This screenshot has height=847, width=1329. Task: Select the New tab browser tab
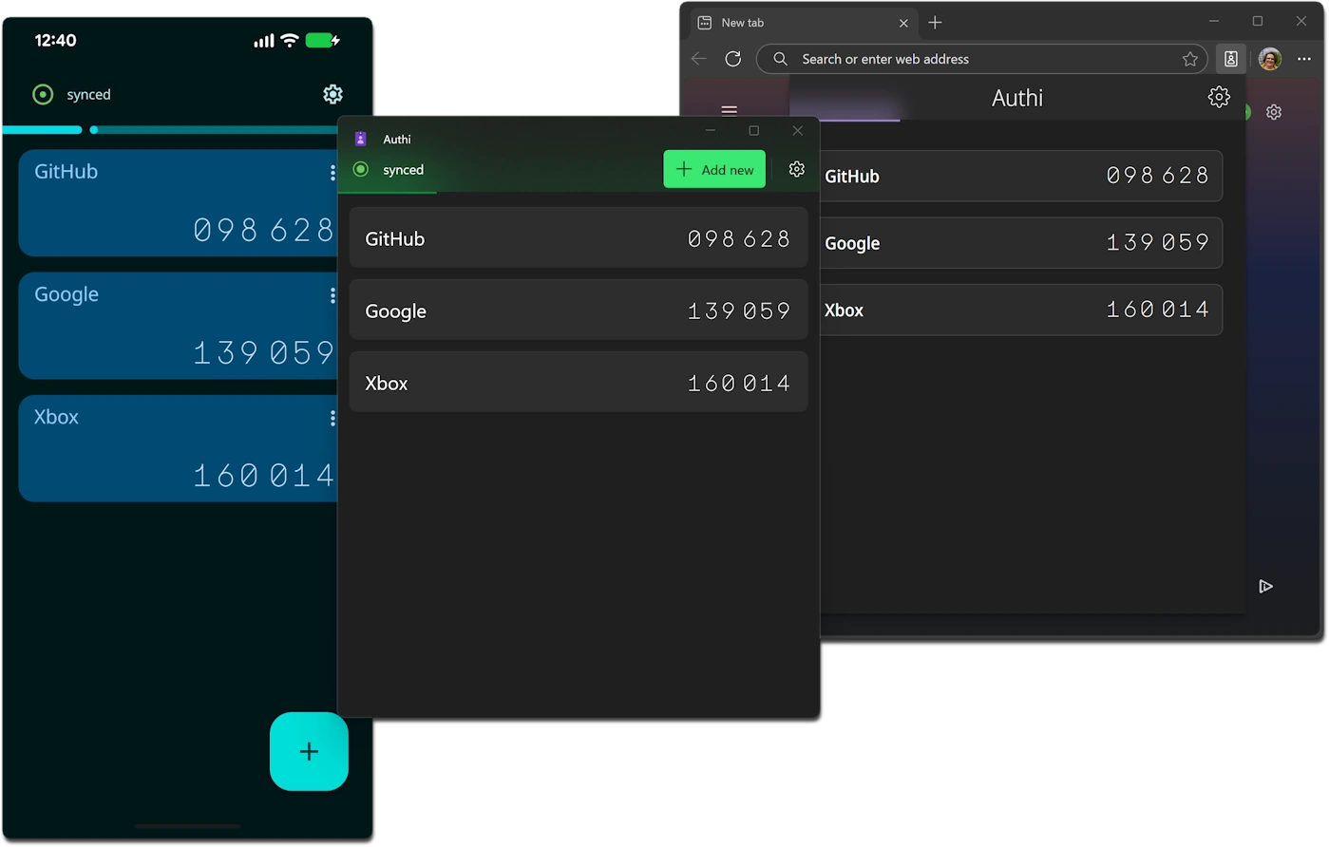pyautogui.click(x=805, y=23)
